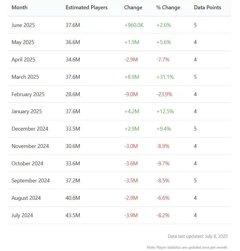The height and width of the screenshot is (251, 240).
Task: Click the Month column header
Action: pyautogui.click(x=19, y=7)
